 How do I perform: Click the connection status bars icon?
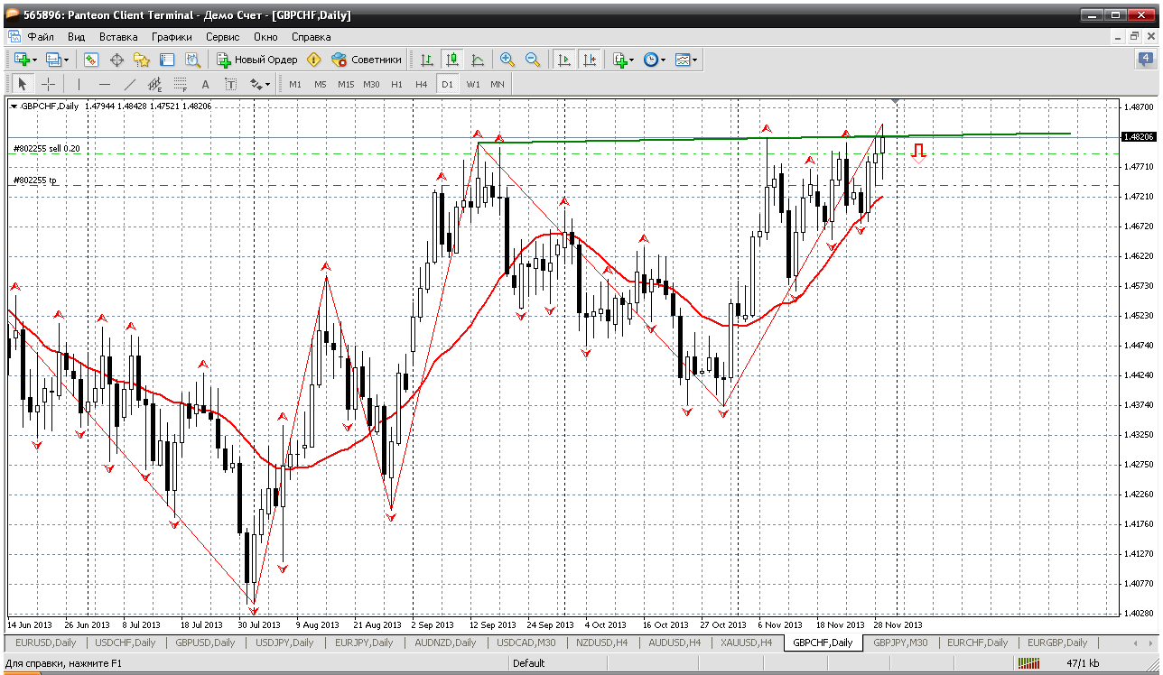(1029, 663)
